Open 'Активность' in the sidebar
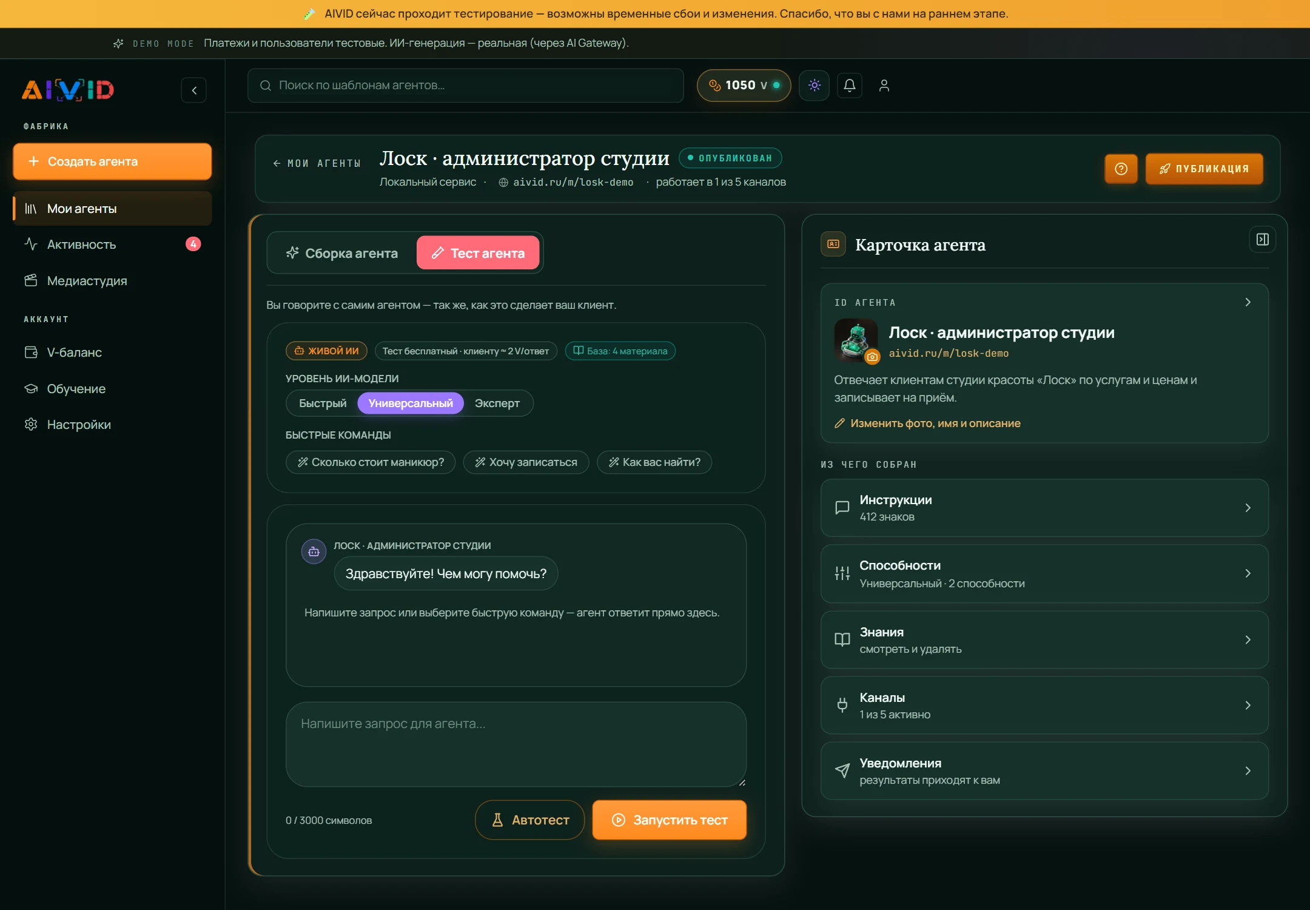The image size is (1310, 910). (x=112, y=244)
